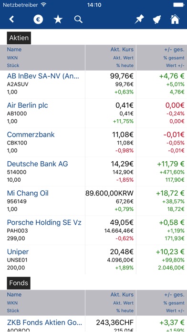Image resolution: width=187 pixels, height=332 pixels.
Task: Open the Air Berlin plc entry
Action: coord(93,113)
